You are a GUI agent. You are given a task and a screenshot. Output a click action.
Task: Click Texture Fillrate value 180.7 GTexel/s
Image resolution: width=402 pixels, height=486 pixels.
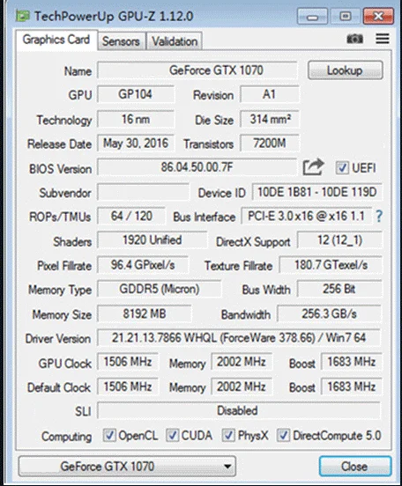[331, 265]
